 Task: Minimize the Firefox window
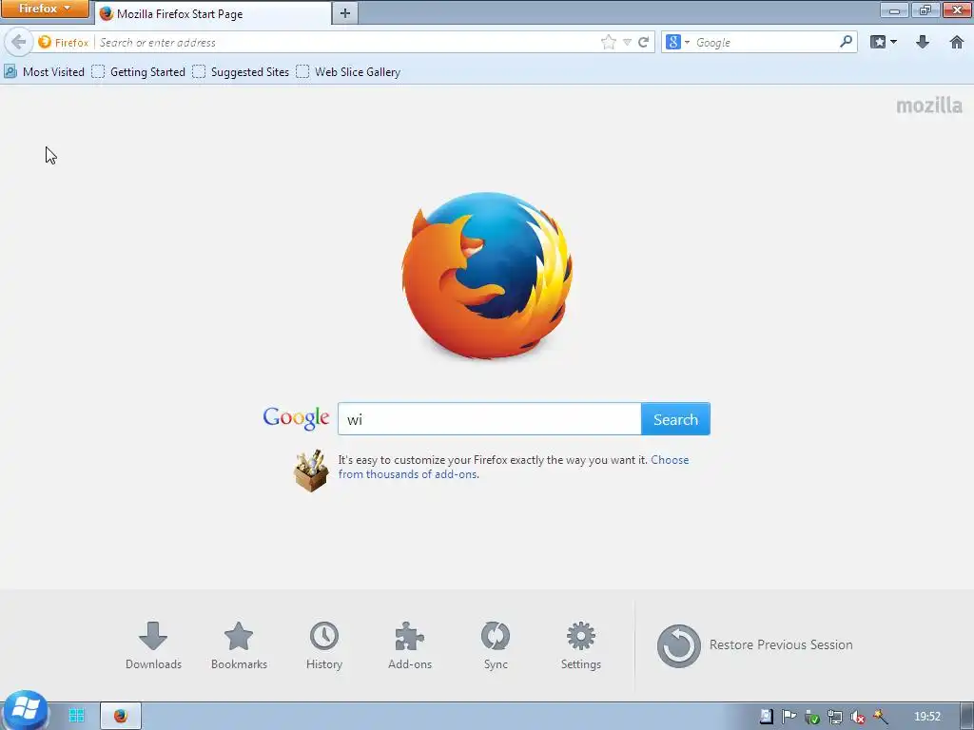pyautogui.click(x=894, y=10)
